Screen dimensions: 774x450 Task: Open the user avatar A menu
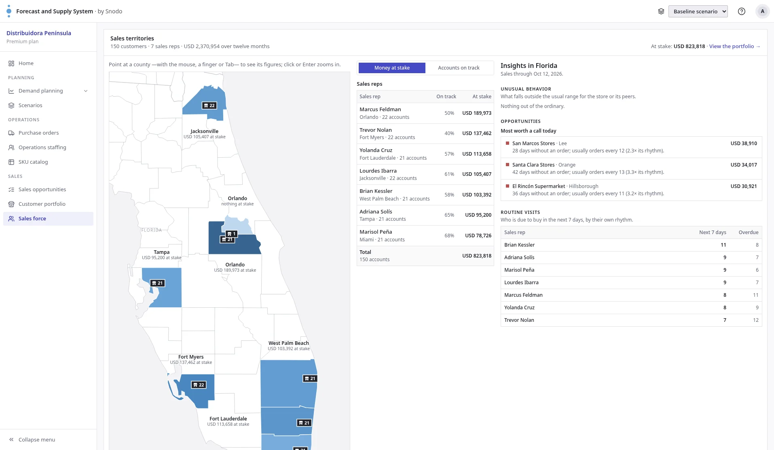[763, 11]
